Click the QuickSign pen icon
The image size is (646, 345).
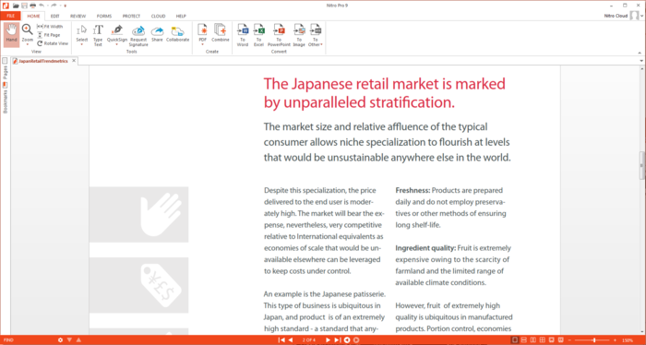coord(117,30)
